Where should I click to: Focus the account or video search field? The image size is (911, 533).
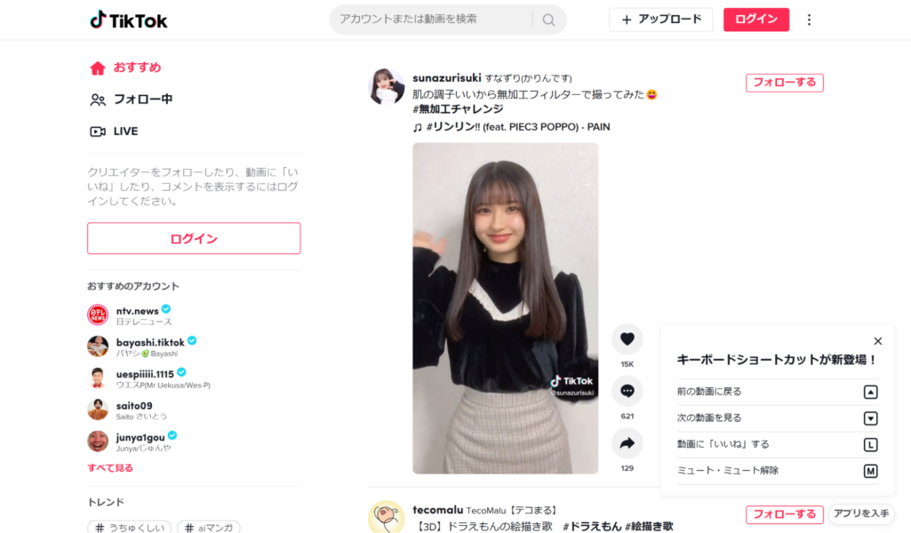(x=435, y=20)
